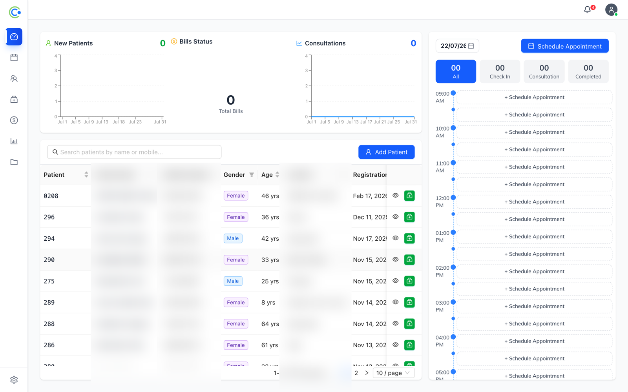Open the user profile avatar
Viewport: 628px width, 392px height.
tap(611, 9)
